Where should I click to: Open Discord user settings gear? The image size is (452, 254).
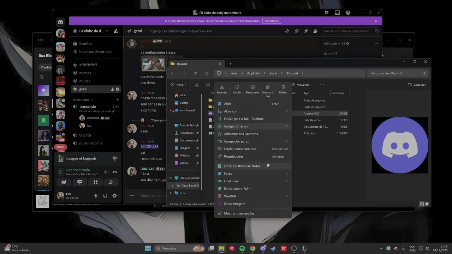(x=114, y=196)
